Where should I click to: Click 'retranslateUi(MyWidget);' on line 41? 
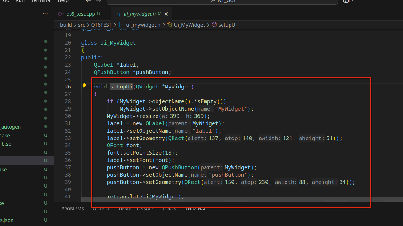pyautogui.click(x=145, y=197)
